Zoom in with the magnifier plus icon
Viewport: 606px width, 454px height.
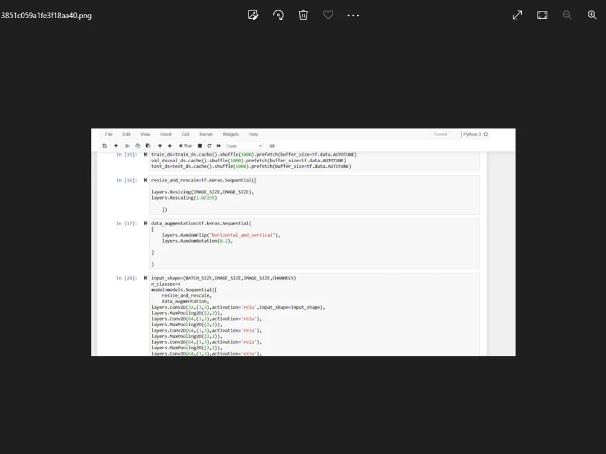click(x=592, y=15)
